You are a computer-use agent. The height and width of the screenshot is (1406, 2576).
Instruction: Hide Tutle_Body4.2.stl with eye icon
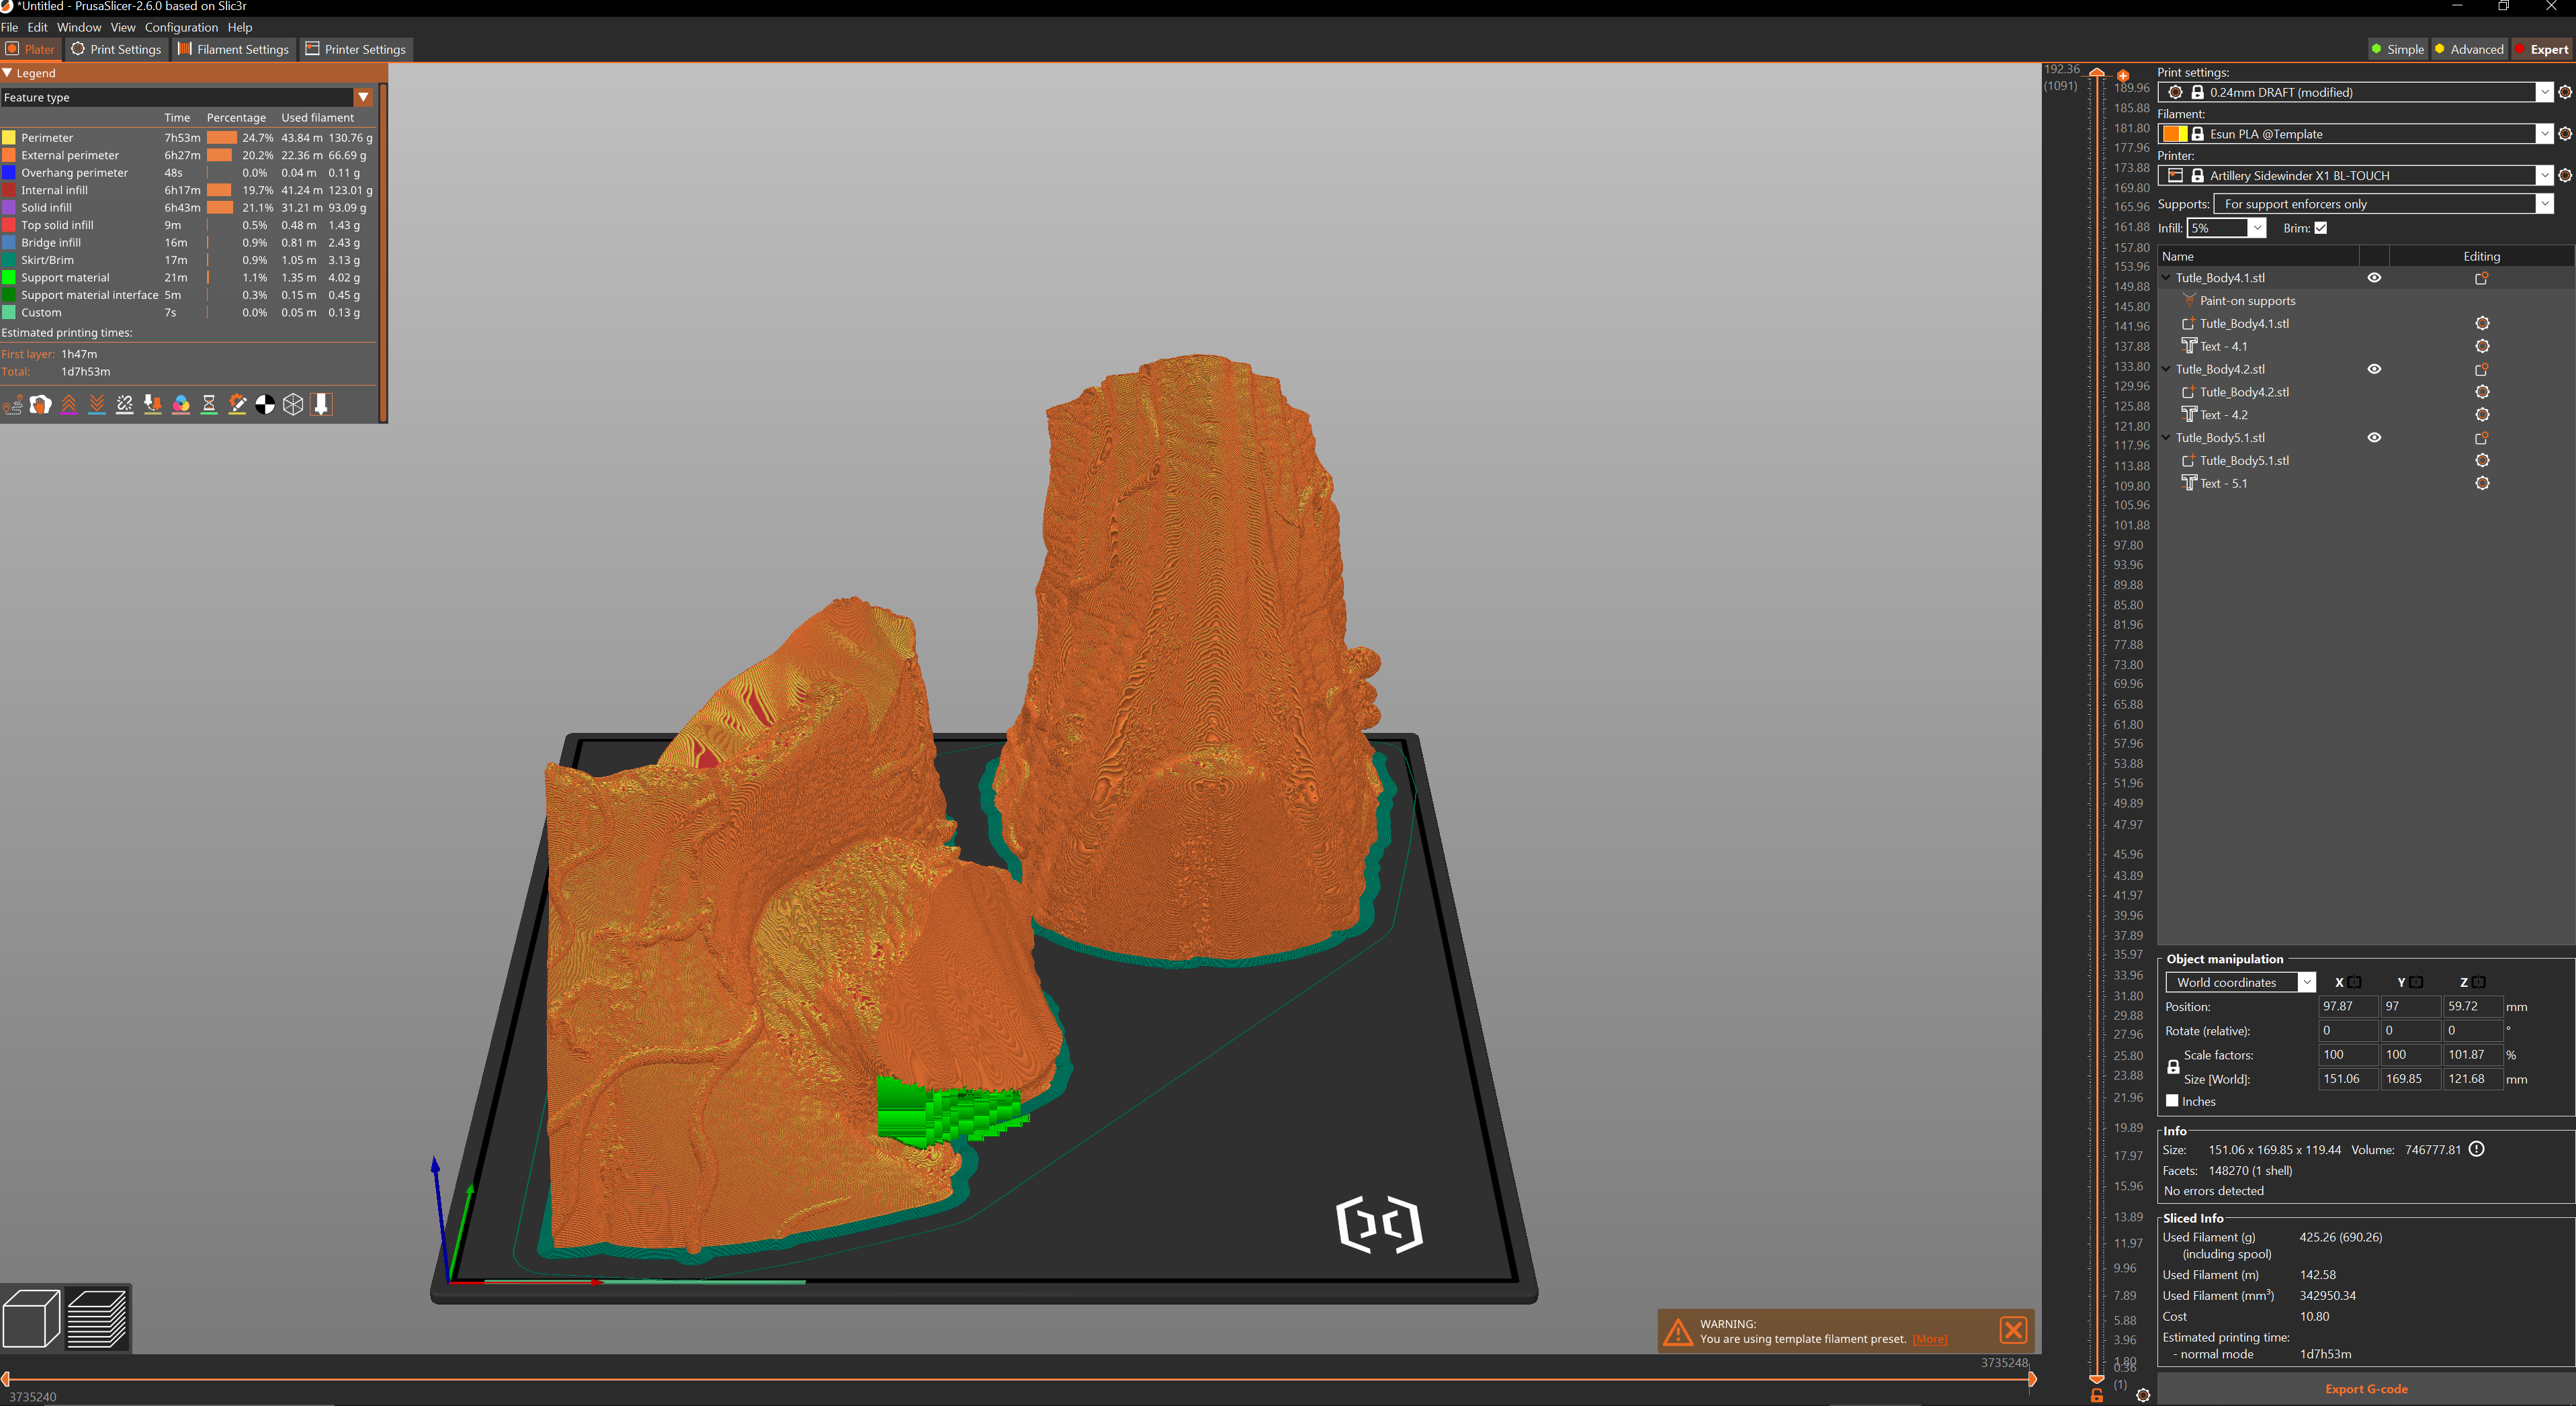pos(2374,369)
